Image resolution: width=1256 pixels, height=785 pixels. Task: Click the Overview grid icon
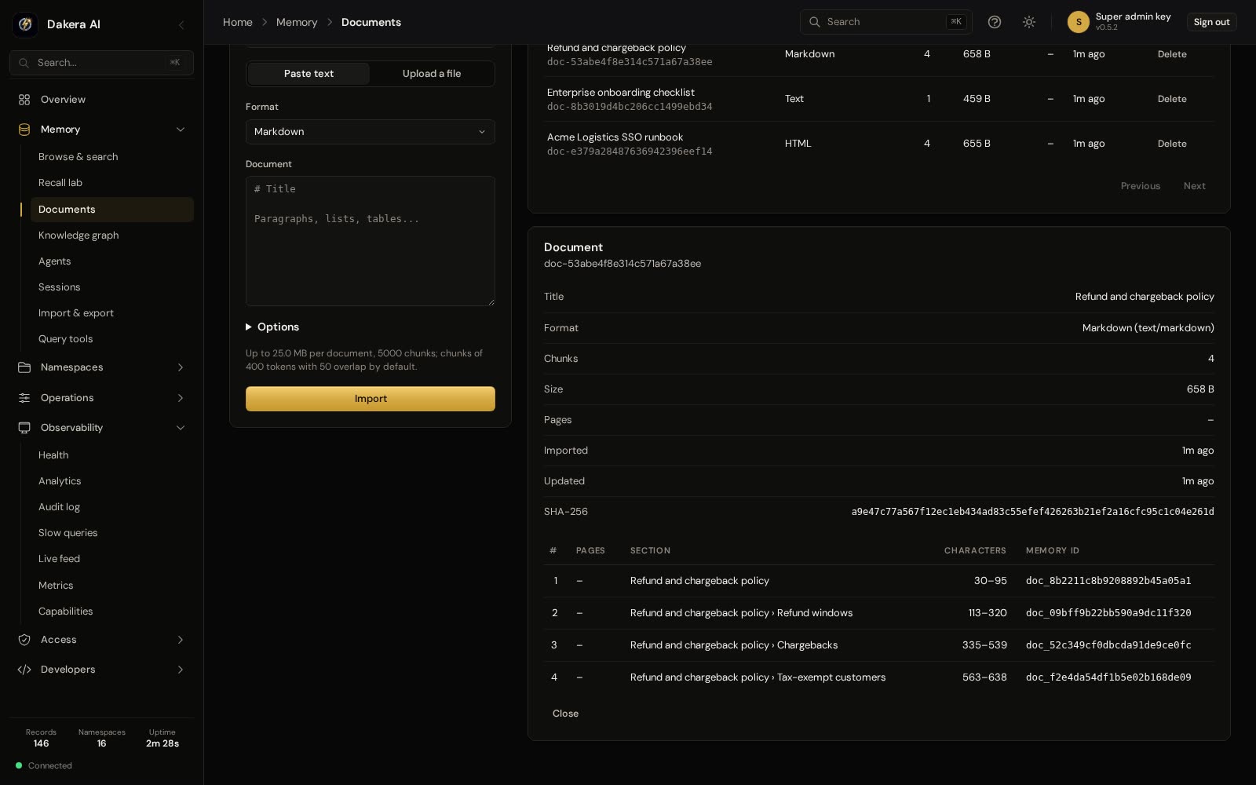[24, 100]
